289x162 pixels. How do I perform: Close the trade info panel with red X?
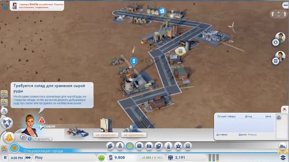pos(284,109)
